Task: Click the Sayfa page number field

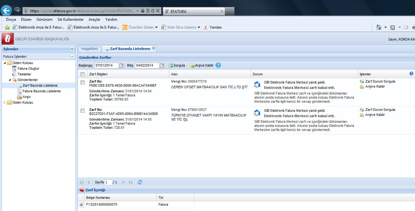Action: 108,182
